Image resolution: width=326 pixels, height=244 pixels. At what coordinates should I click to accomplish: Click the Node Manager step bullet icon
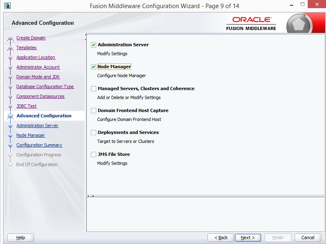pyautogui.click(x=10, y=136)
